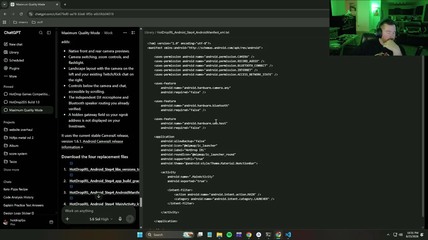Image resolution: width=428 pixels, height=240 pixels.
Task: View site information for chatgpt.com
Action: (x=31, y=14)
